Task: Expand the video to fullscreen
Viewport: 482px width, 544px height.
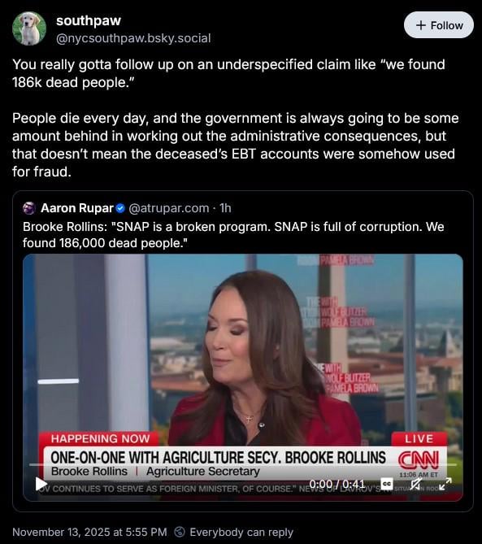Action: (x=445, y=484)
